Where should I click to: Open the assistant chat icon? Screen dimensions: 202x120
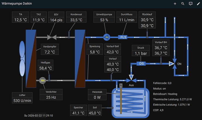tap(191, 4)
